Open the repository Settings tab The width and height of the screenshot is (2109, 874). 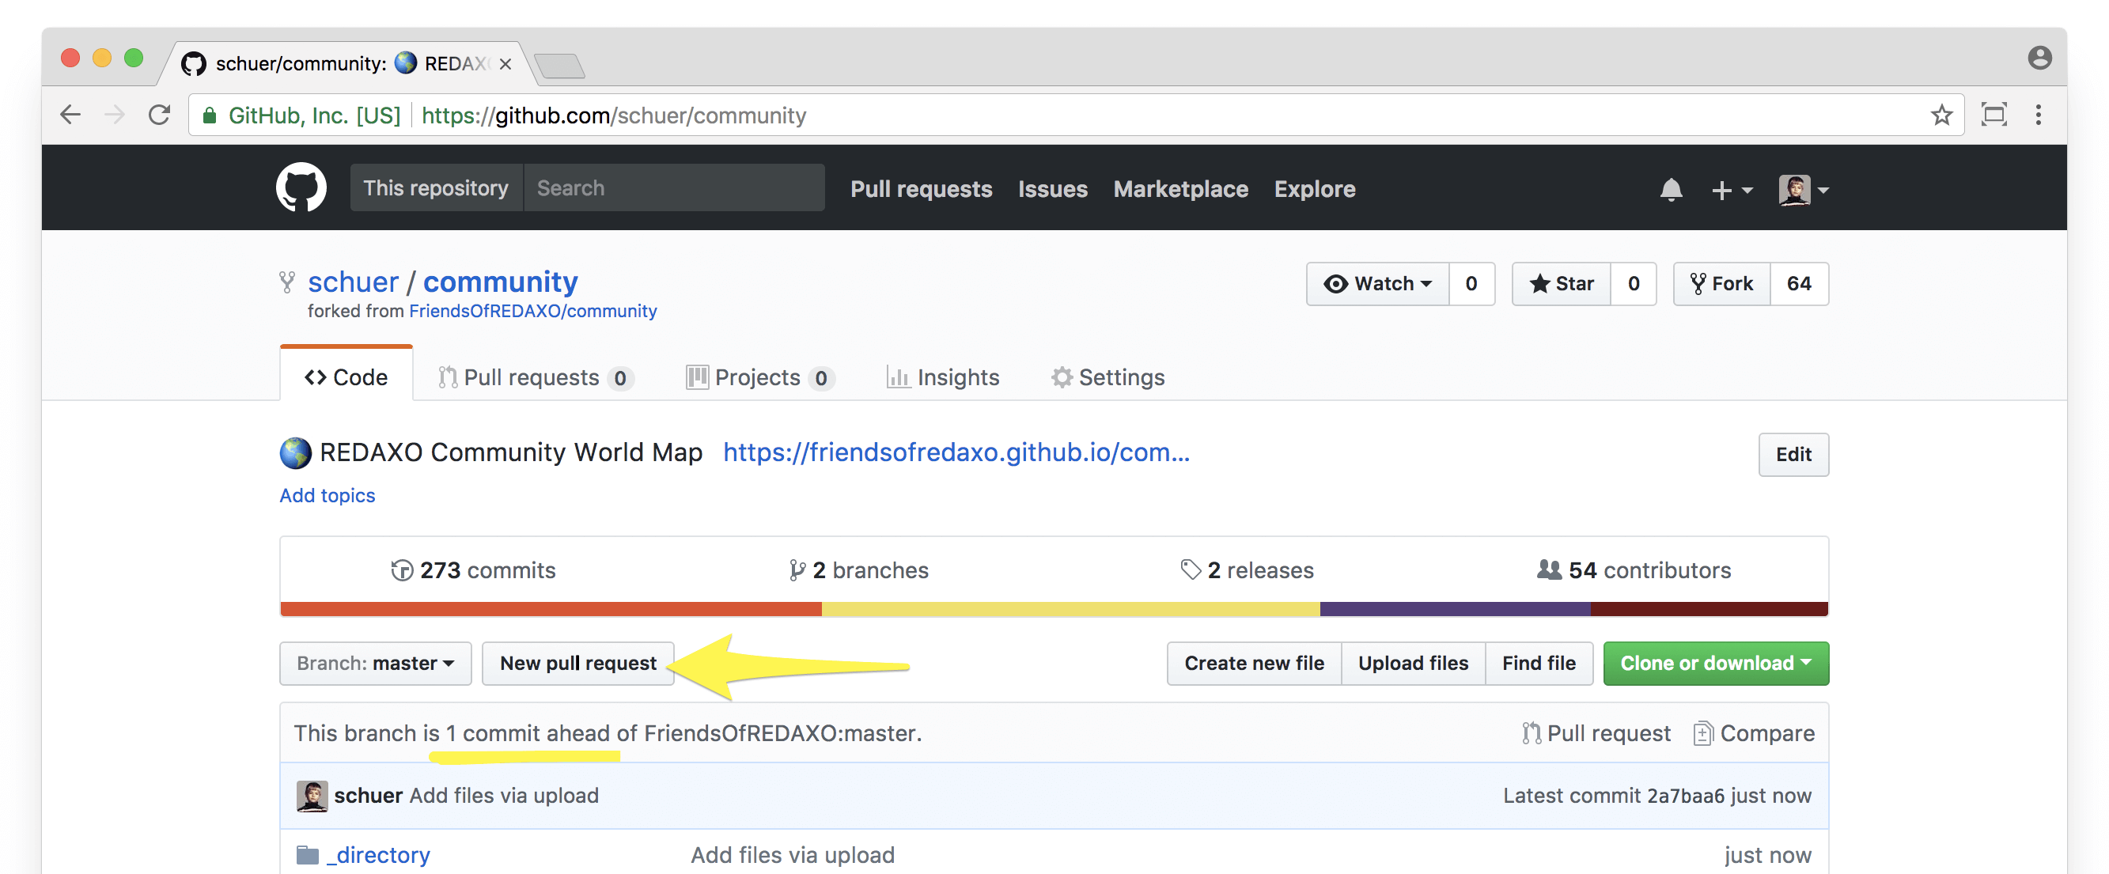1108,377
